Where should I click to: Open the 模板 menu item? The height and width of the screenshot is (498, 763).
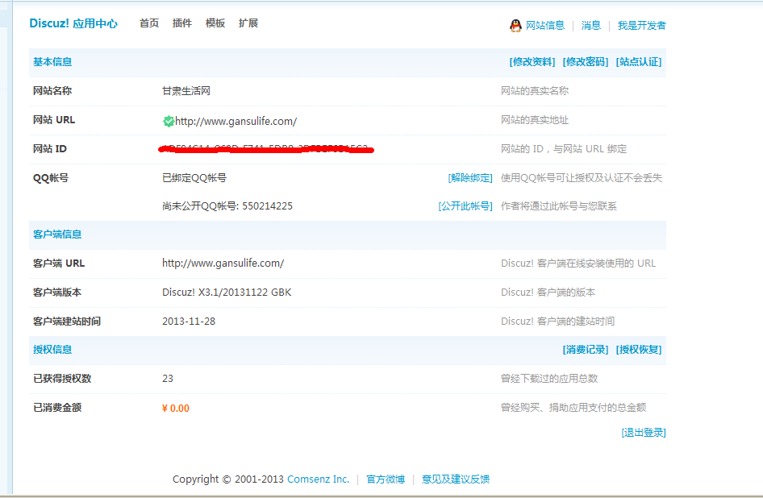(x=215, y=23)
